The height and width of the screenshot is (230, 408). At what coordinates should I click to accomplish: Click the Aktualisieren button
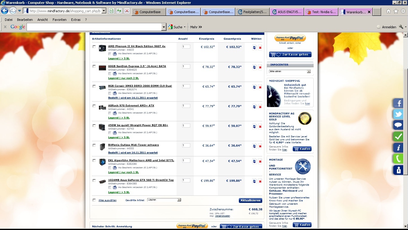(x=250, y=201)
